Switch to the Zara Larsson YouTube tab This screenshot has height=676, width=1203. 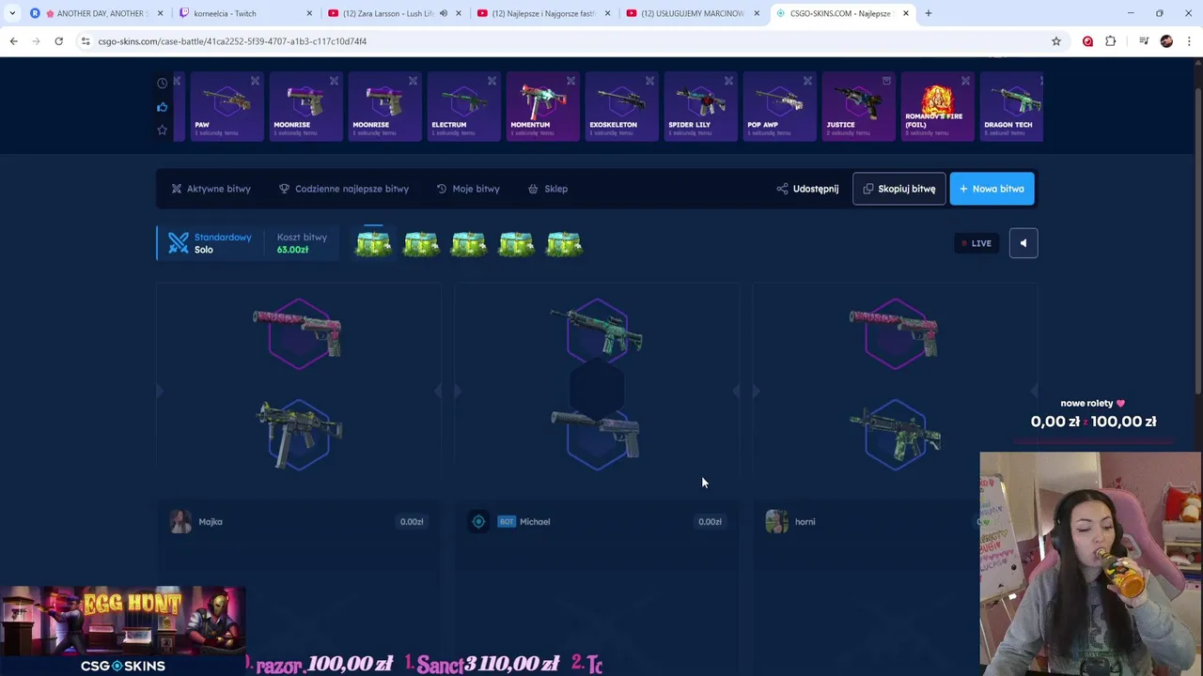tap(387, 13)
